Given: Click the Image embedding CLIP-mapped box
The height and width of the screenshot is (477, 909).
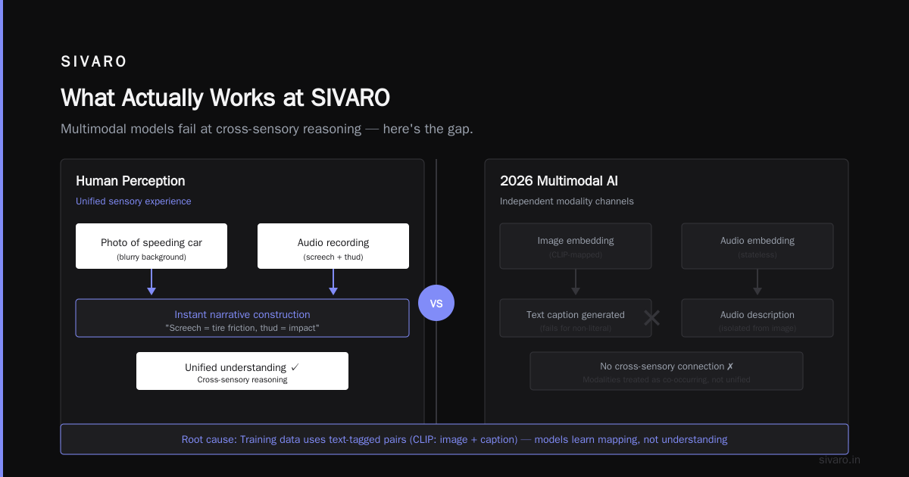Looking at the screenshot, I should pyautogui.click(x=576, y=246).
